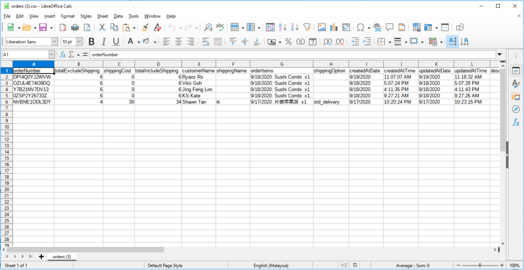Click the Print icon

tap(75, 28)
